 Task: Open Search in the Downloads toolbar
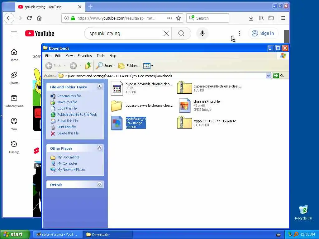click(x=105, y=66)
